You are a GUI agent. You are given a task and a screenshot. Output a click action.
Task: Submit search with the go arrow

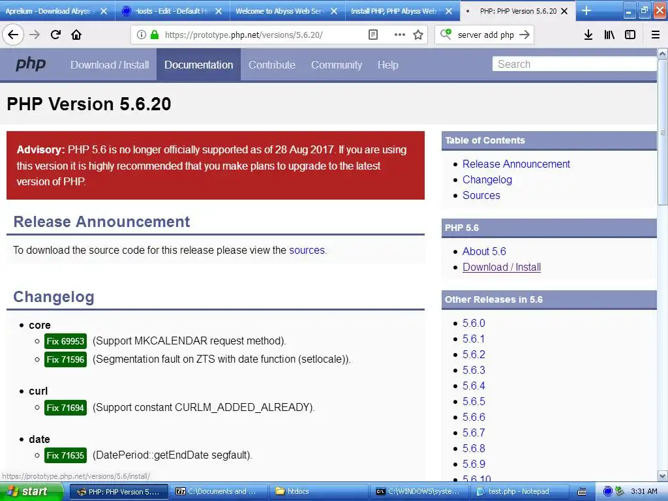[x=524, y=35]
